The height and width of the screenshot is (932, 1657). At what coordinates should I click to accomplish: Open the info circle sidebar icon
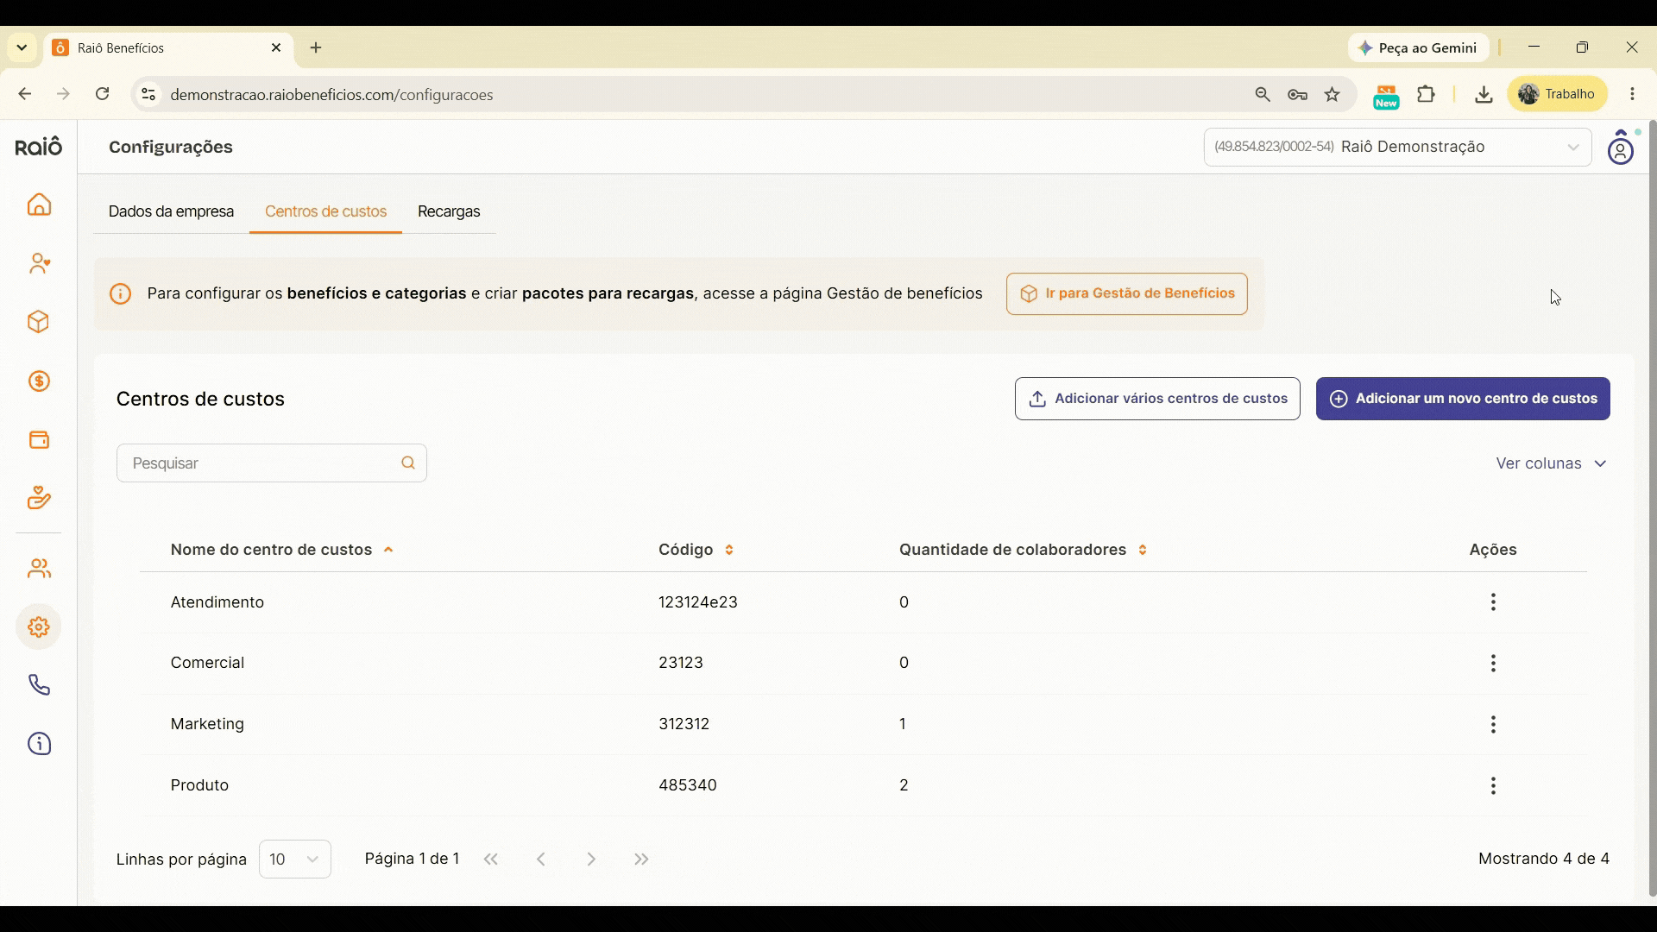click(39, 744)
